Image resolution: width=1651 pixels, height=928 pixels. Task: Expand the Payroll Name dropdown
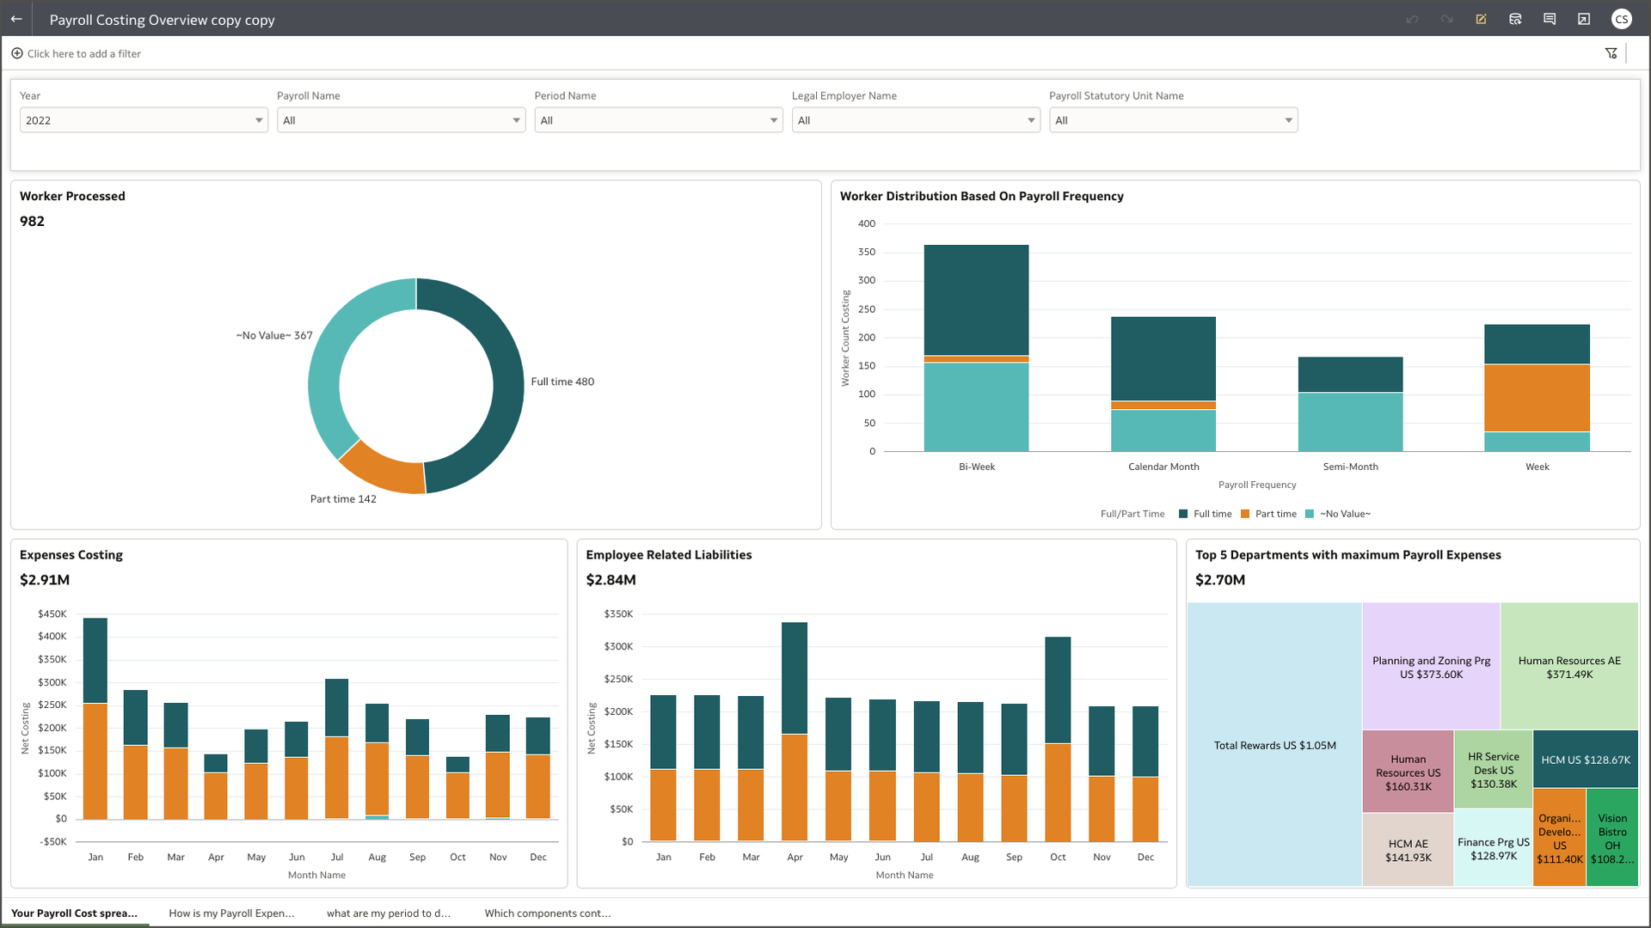(x=514, y=120)
